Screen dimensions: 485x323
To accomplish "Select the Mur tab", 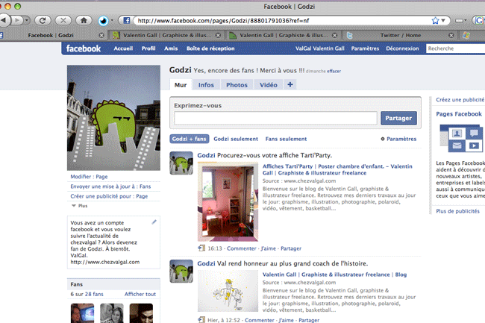I will pyautogui.click(x=181, y=85).
